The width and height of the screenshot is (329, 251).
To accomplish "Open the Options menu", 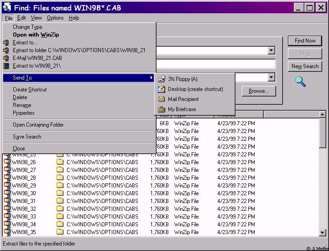I will tap(55, 18).
